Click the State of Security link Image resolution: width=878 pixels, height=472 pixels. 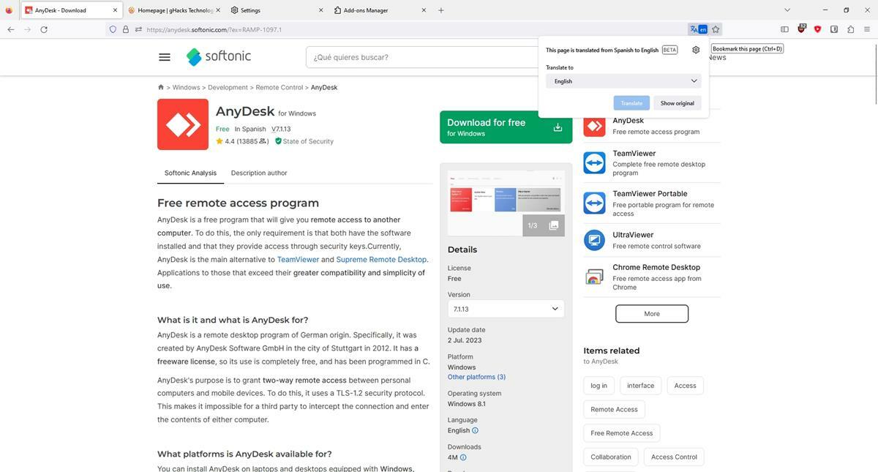coord(304,141)
